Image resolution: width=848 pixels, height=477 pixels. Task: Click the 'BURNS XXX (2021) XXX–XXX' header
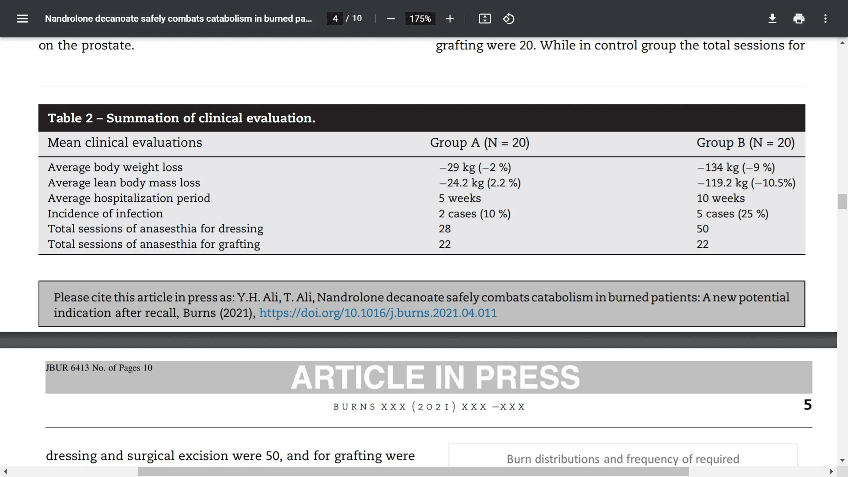pos(429,407)
